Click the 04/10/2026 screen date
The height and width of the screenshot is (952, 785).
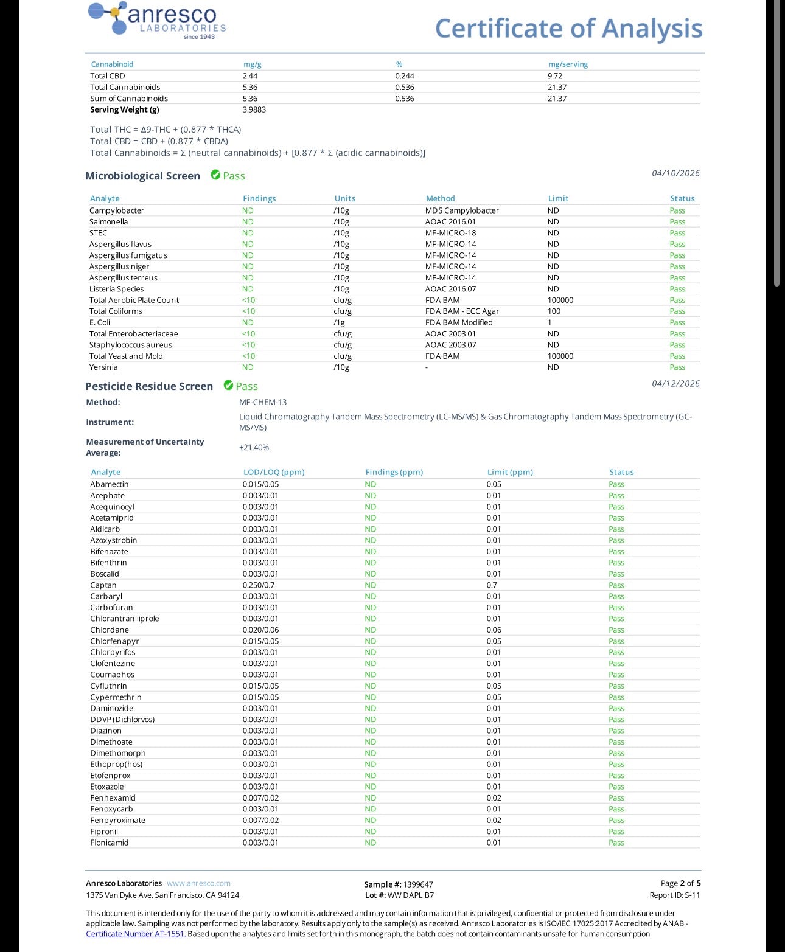pyautogui.click(x=675, y=173)
